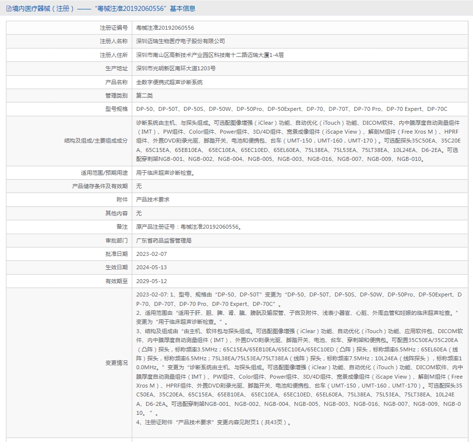
Task: Click product name 全数字便携式超声诊断系统
Action: (x=169, y=82)
